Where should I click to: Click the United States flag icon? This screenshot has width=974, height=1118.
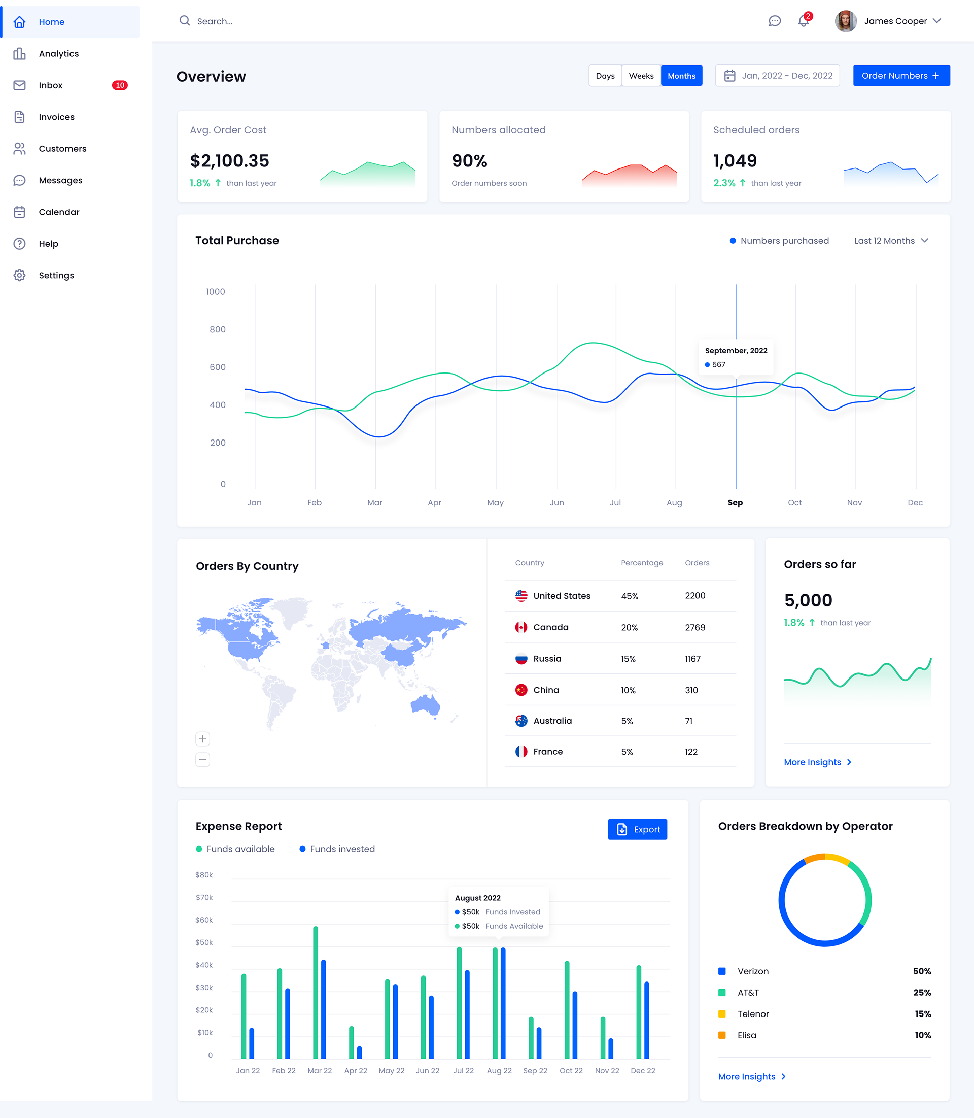[521, 596]
